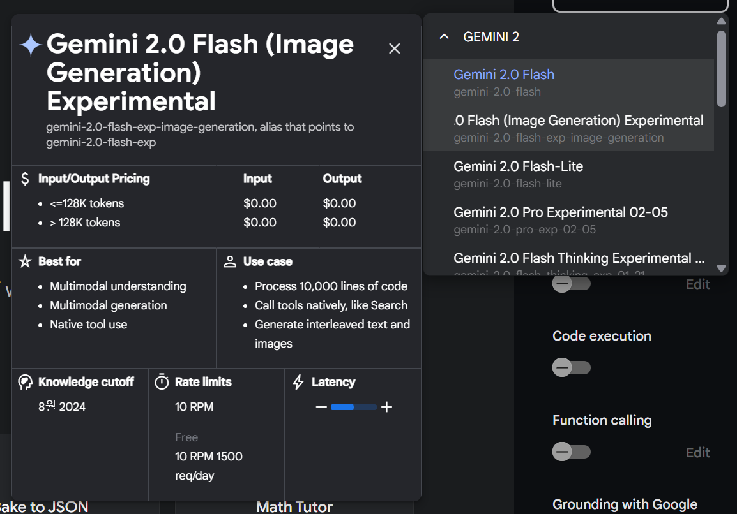Click the Rate limits stopwatch icon
The height and width of the screenshot is (514, 737).
pyautogui.click(x=162, y=381)
